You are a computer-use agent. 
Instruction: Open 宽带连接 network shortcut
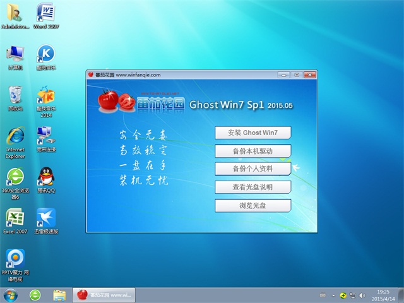pyautogui.click(x=45, y=136)
